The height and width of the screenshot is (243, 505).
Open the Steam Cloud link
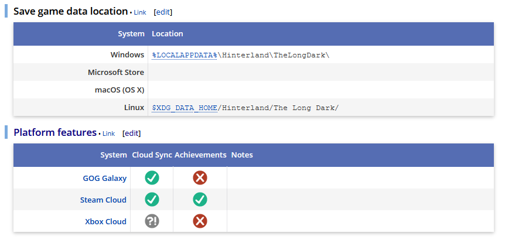[103, 200]
